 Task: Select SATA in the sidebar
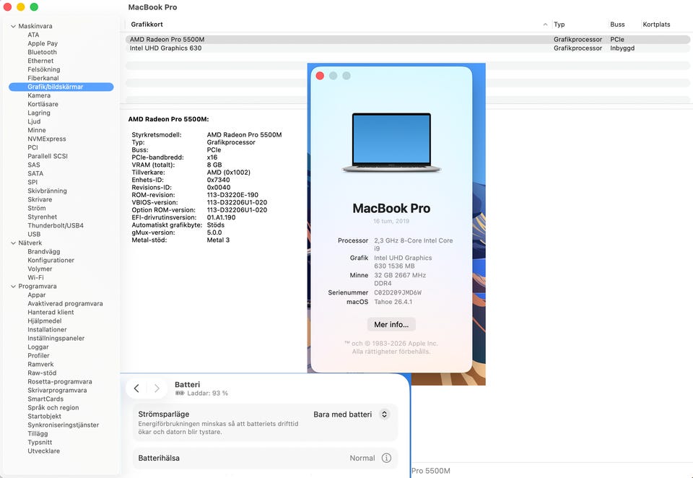click(35, 174)
